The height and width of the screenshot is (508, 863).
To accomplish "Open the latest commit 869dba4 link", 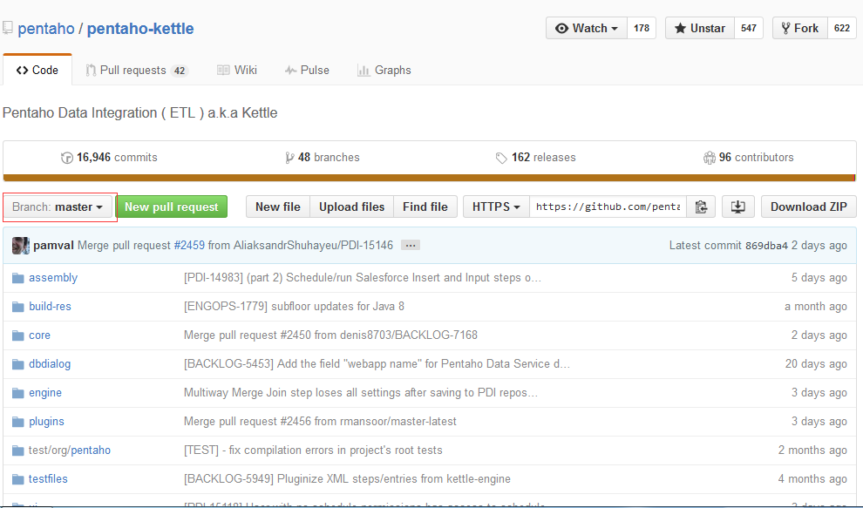I will pyautogui.click(x=766, y=246).
